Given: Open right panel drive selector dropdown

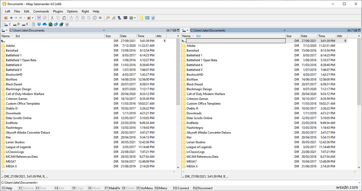Looking at the screenshot, I should [185, 30].
